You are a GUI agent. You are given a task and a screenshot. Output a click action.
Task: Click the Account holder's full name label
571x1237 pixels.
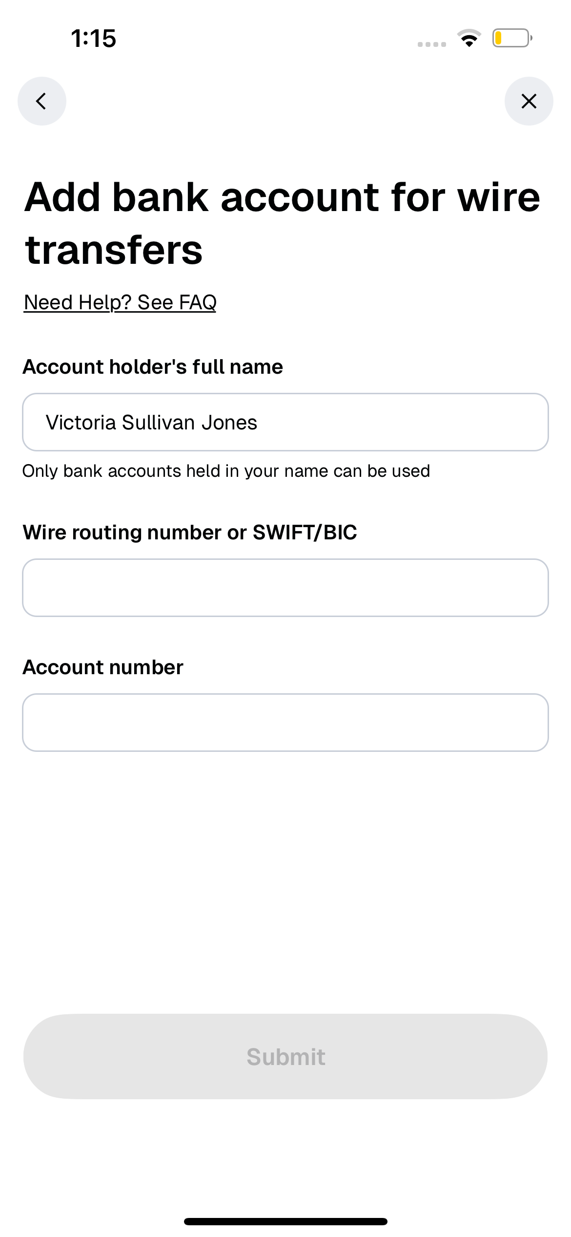pyautogui.click(x=153, y=367)
